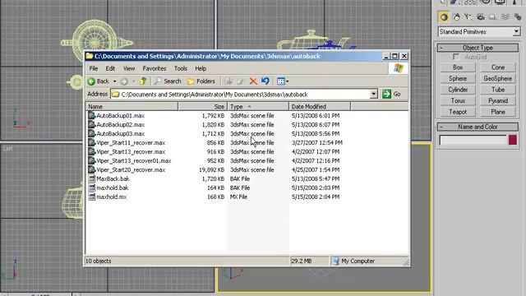Click the green Go arrow button
The width and height of the screenshot is (526, 296).
pyautogui.click(x=386, y=94)
